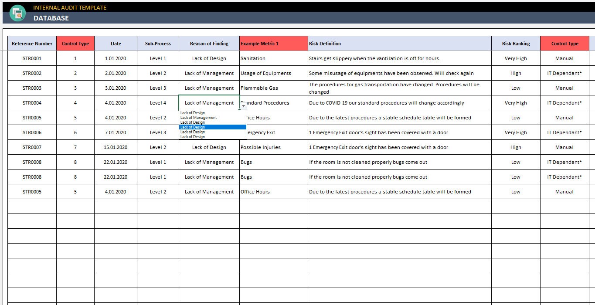Click the red Example Metric 1 header
This screenshot has height=305, width=595.
coord(274,44)
